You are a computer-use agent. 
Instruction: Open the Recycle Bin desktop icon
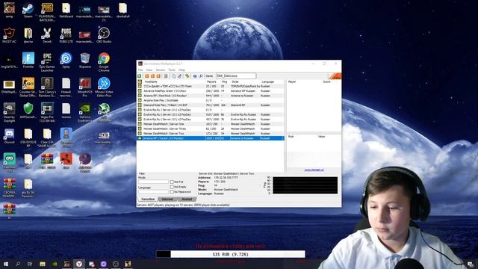click(x=84, y=60)
